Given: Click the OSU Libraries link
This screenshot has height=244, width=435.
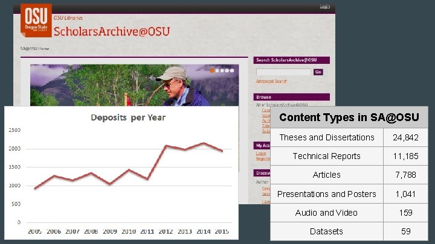Looking at the screenshot, I should pos(68,17).
